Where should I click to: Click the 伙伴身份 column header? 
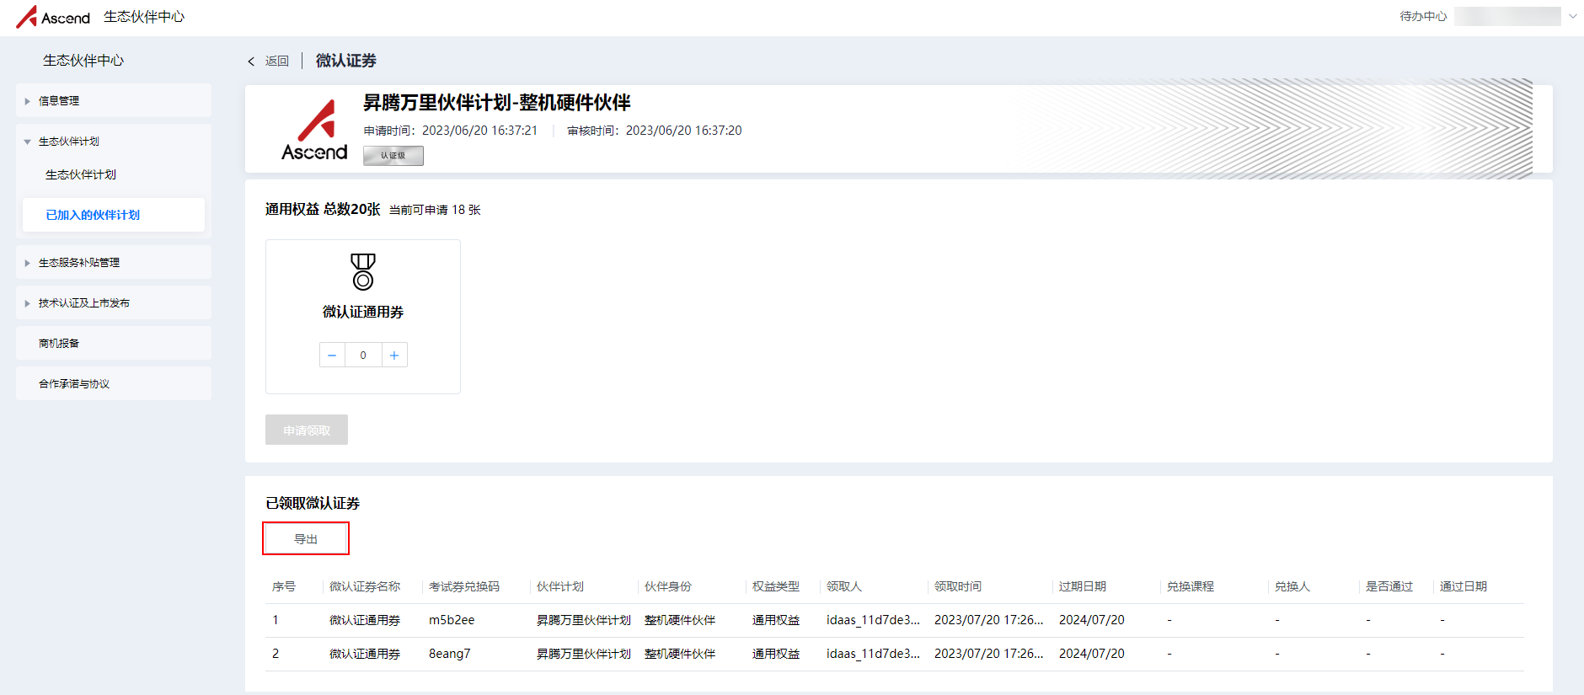click(668, 586)
